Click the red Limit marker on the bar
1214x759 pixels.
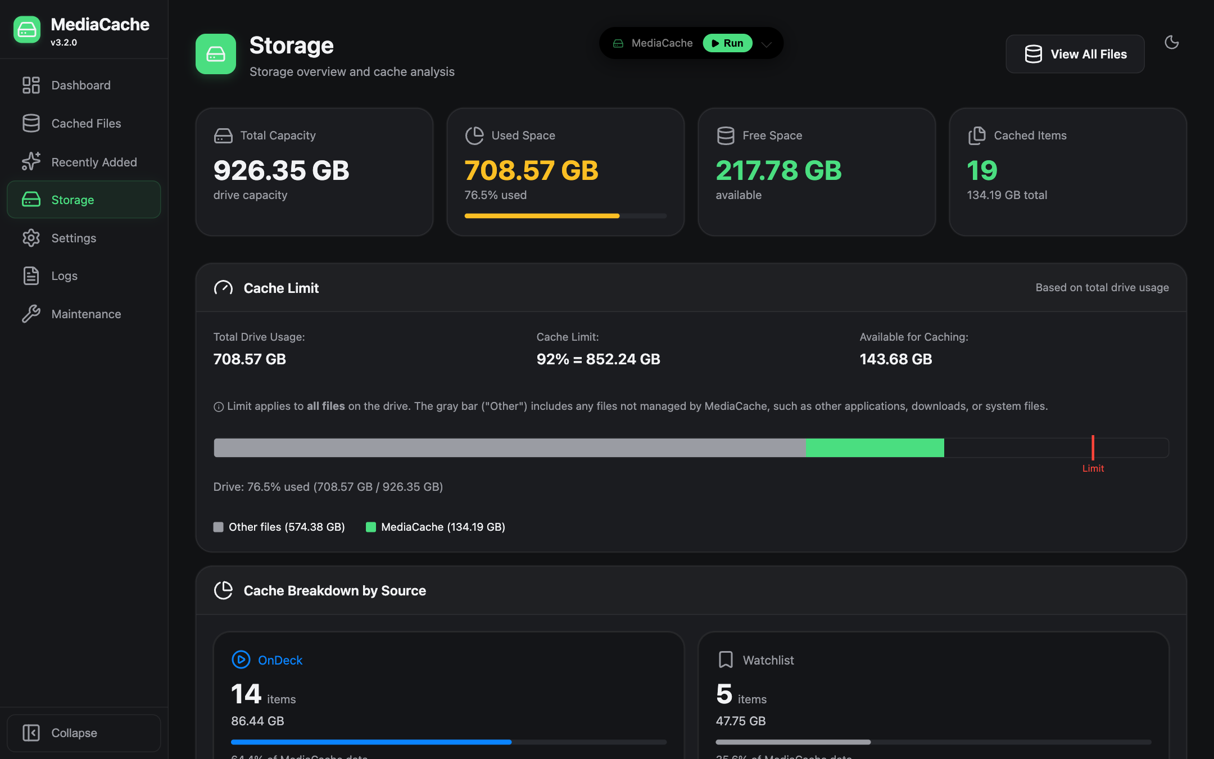(x=1093, y=448)
